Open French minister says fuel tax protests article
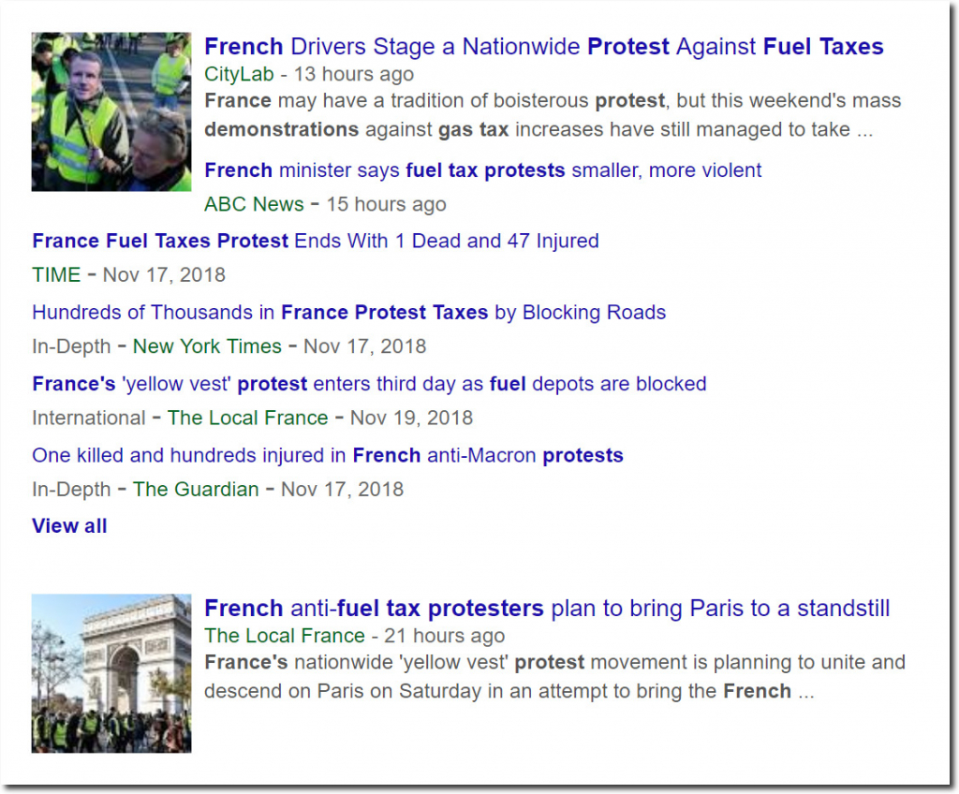This screenshot has height=794, width=959. pos(482,170)
